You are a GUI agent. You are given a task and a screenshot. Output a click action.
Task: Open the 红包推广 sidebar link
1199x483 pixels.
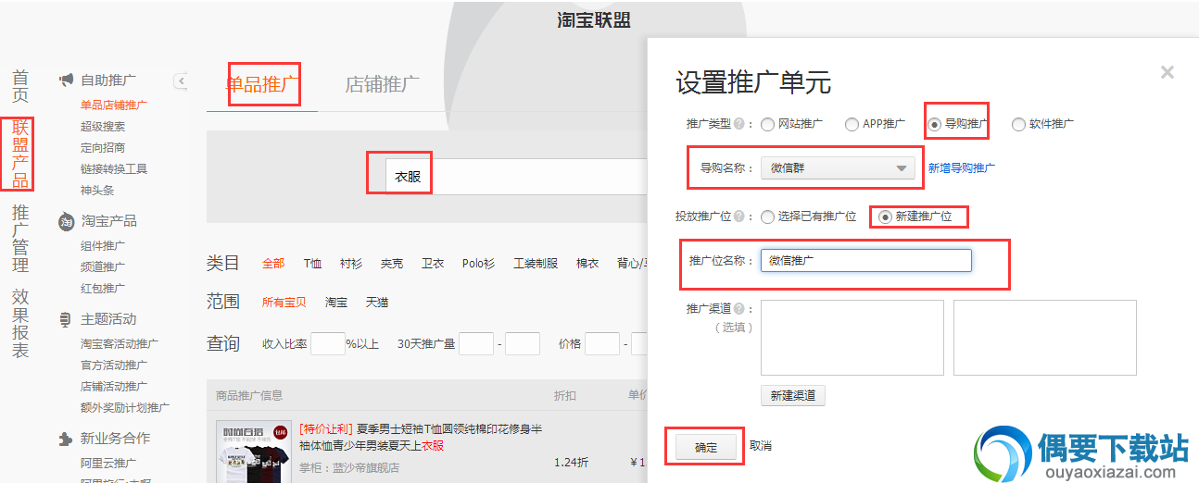pos(103,289)
